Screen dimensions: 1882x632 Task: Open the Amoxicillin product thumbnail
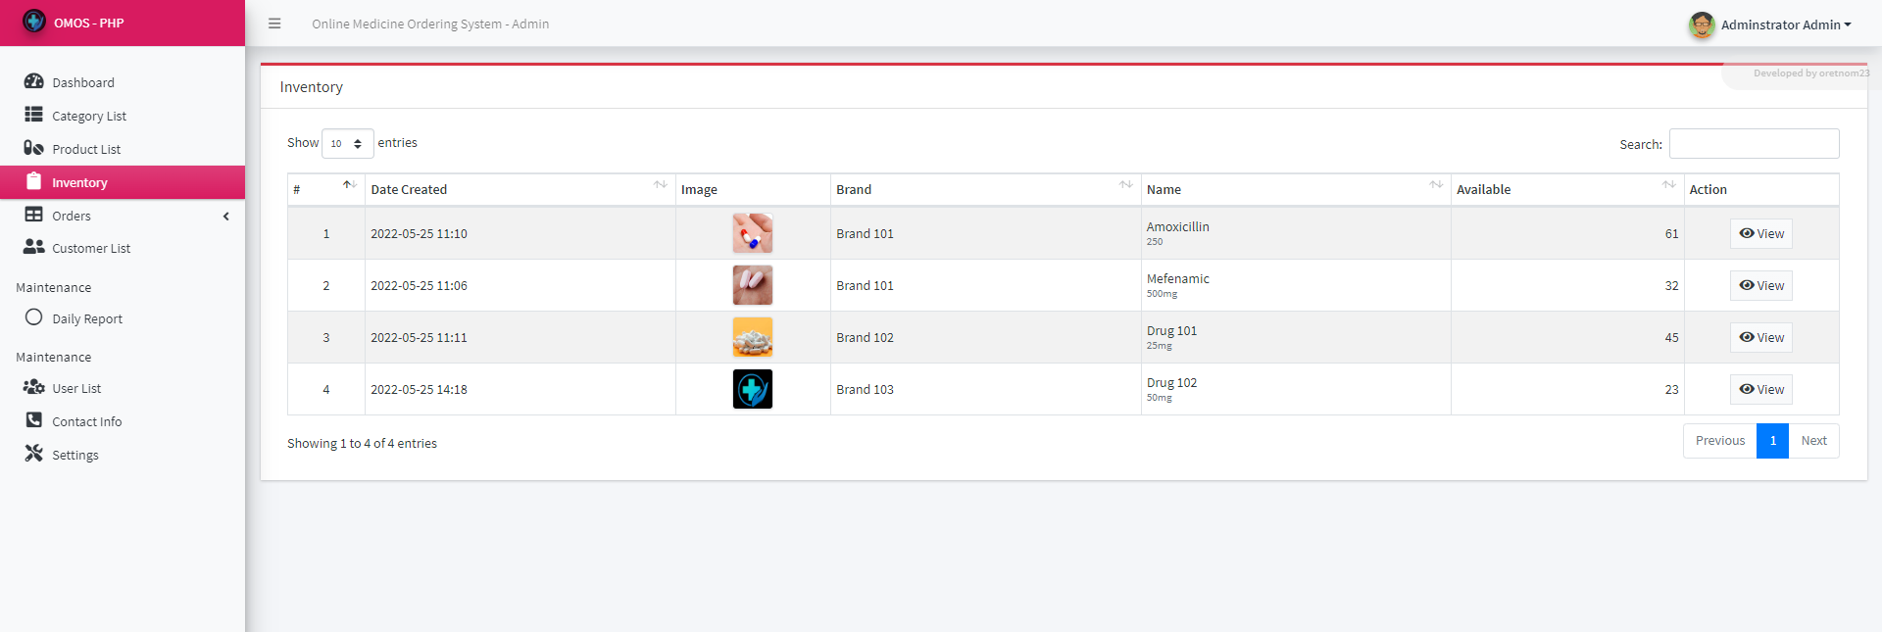[753, 233]
